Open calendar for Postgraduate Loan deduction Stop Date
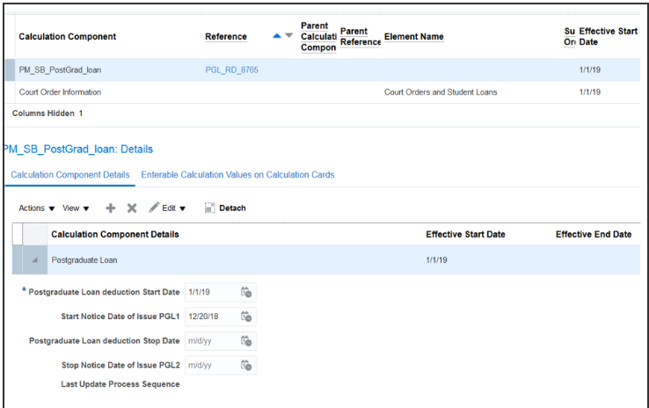Viewport: 649px width, 408px height. [247, 340]
